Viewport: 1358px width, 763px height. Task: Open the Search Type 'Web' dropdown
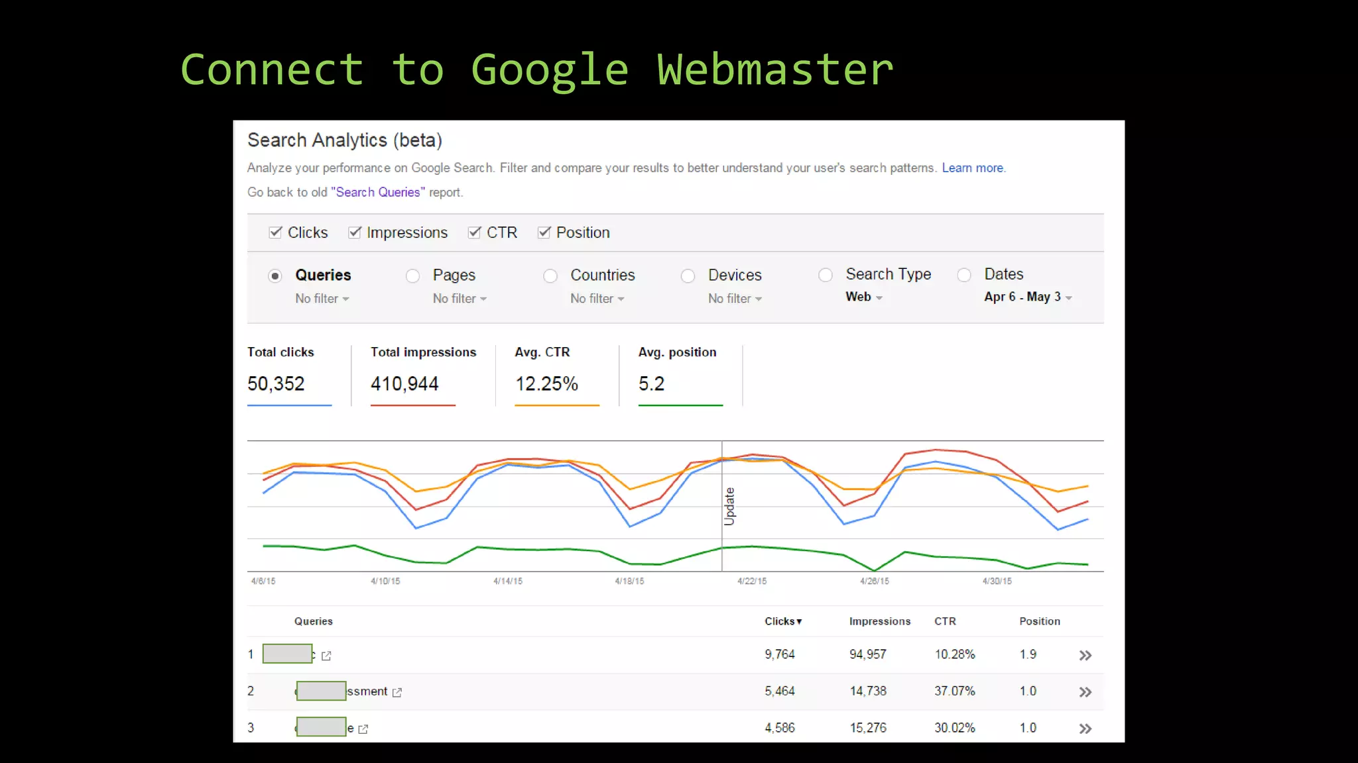[x=864, y=297]
